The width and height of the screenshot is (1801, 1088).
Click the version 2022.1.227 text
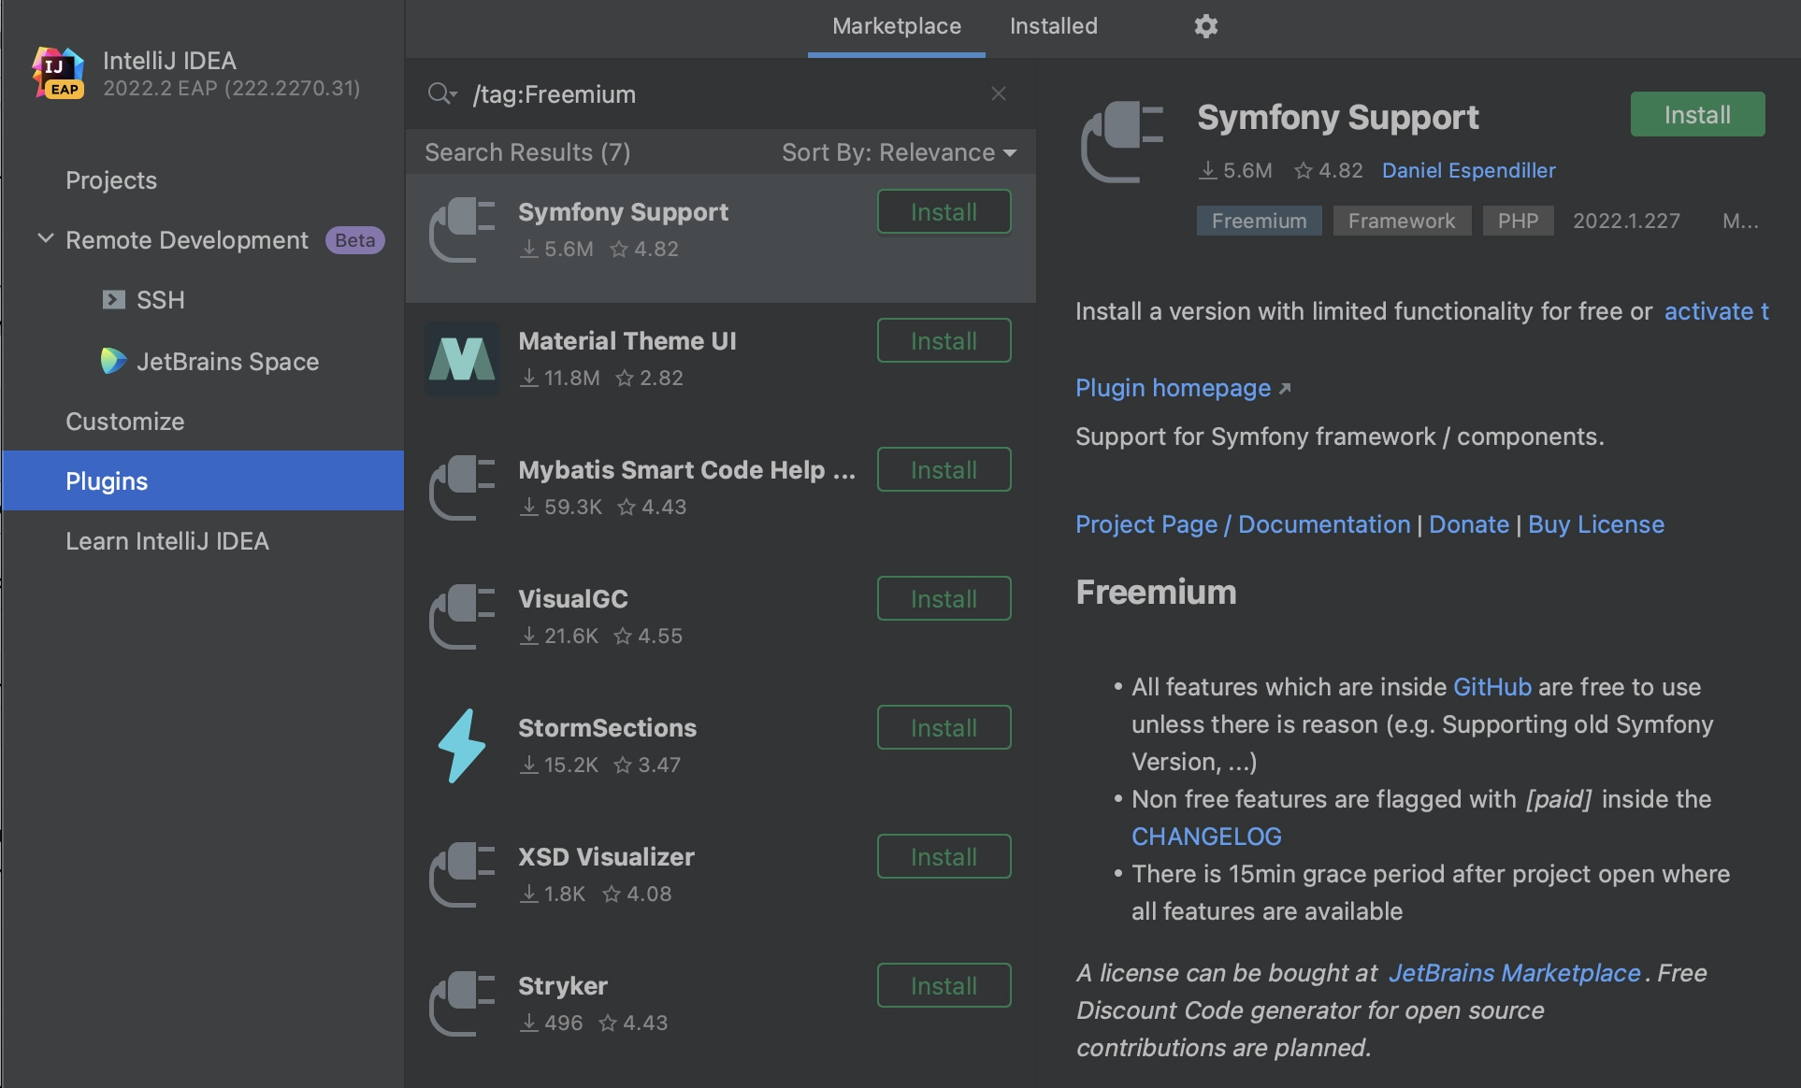(x=1626, y=221)
